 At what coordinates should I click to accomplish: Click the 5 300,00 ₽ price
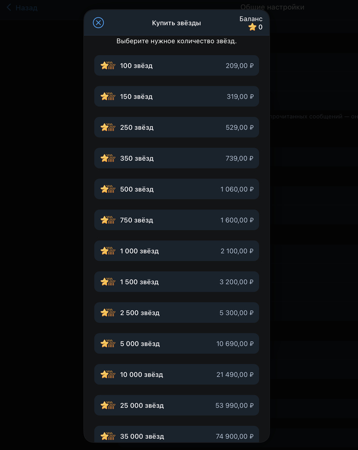237,313
